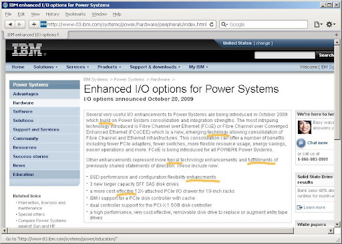
Task: Open the Window menu
Action: [x=100, y=14]
